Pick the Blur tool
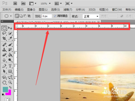 point(4,60)
